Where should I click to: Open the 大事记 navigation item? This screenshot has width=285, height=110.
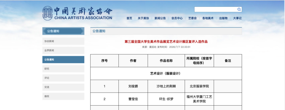click(x=237, y=18)
